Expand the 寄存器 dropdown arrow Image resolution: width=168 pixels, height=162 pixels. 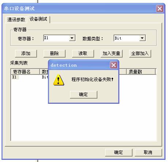click(x=72, y=38)
